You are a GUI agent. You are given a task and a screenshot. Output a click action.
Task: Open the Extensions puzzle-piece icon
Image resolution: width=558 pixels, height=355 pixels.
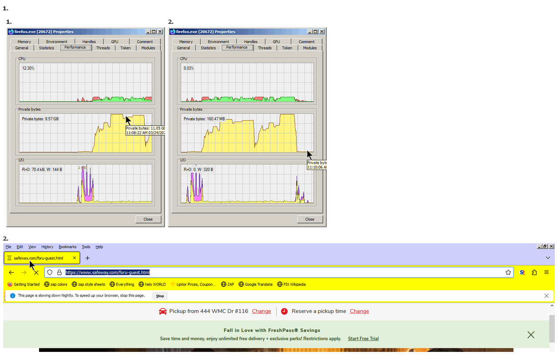click(534, 272)
